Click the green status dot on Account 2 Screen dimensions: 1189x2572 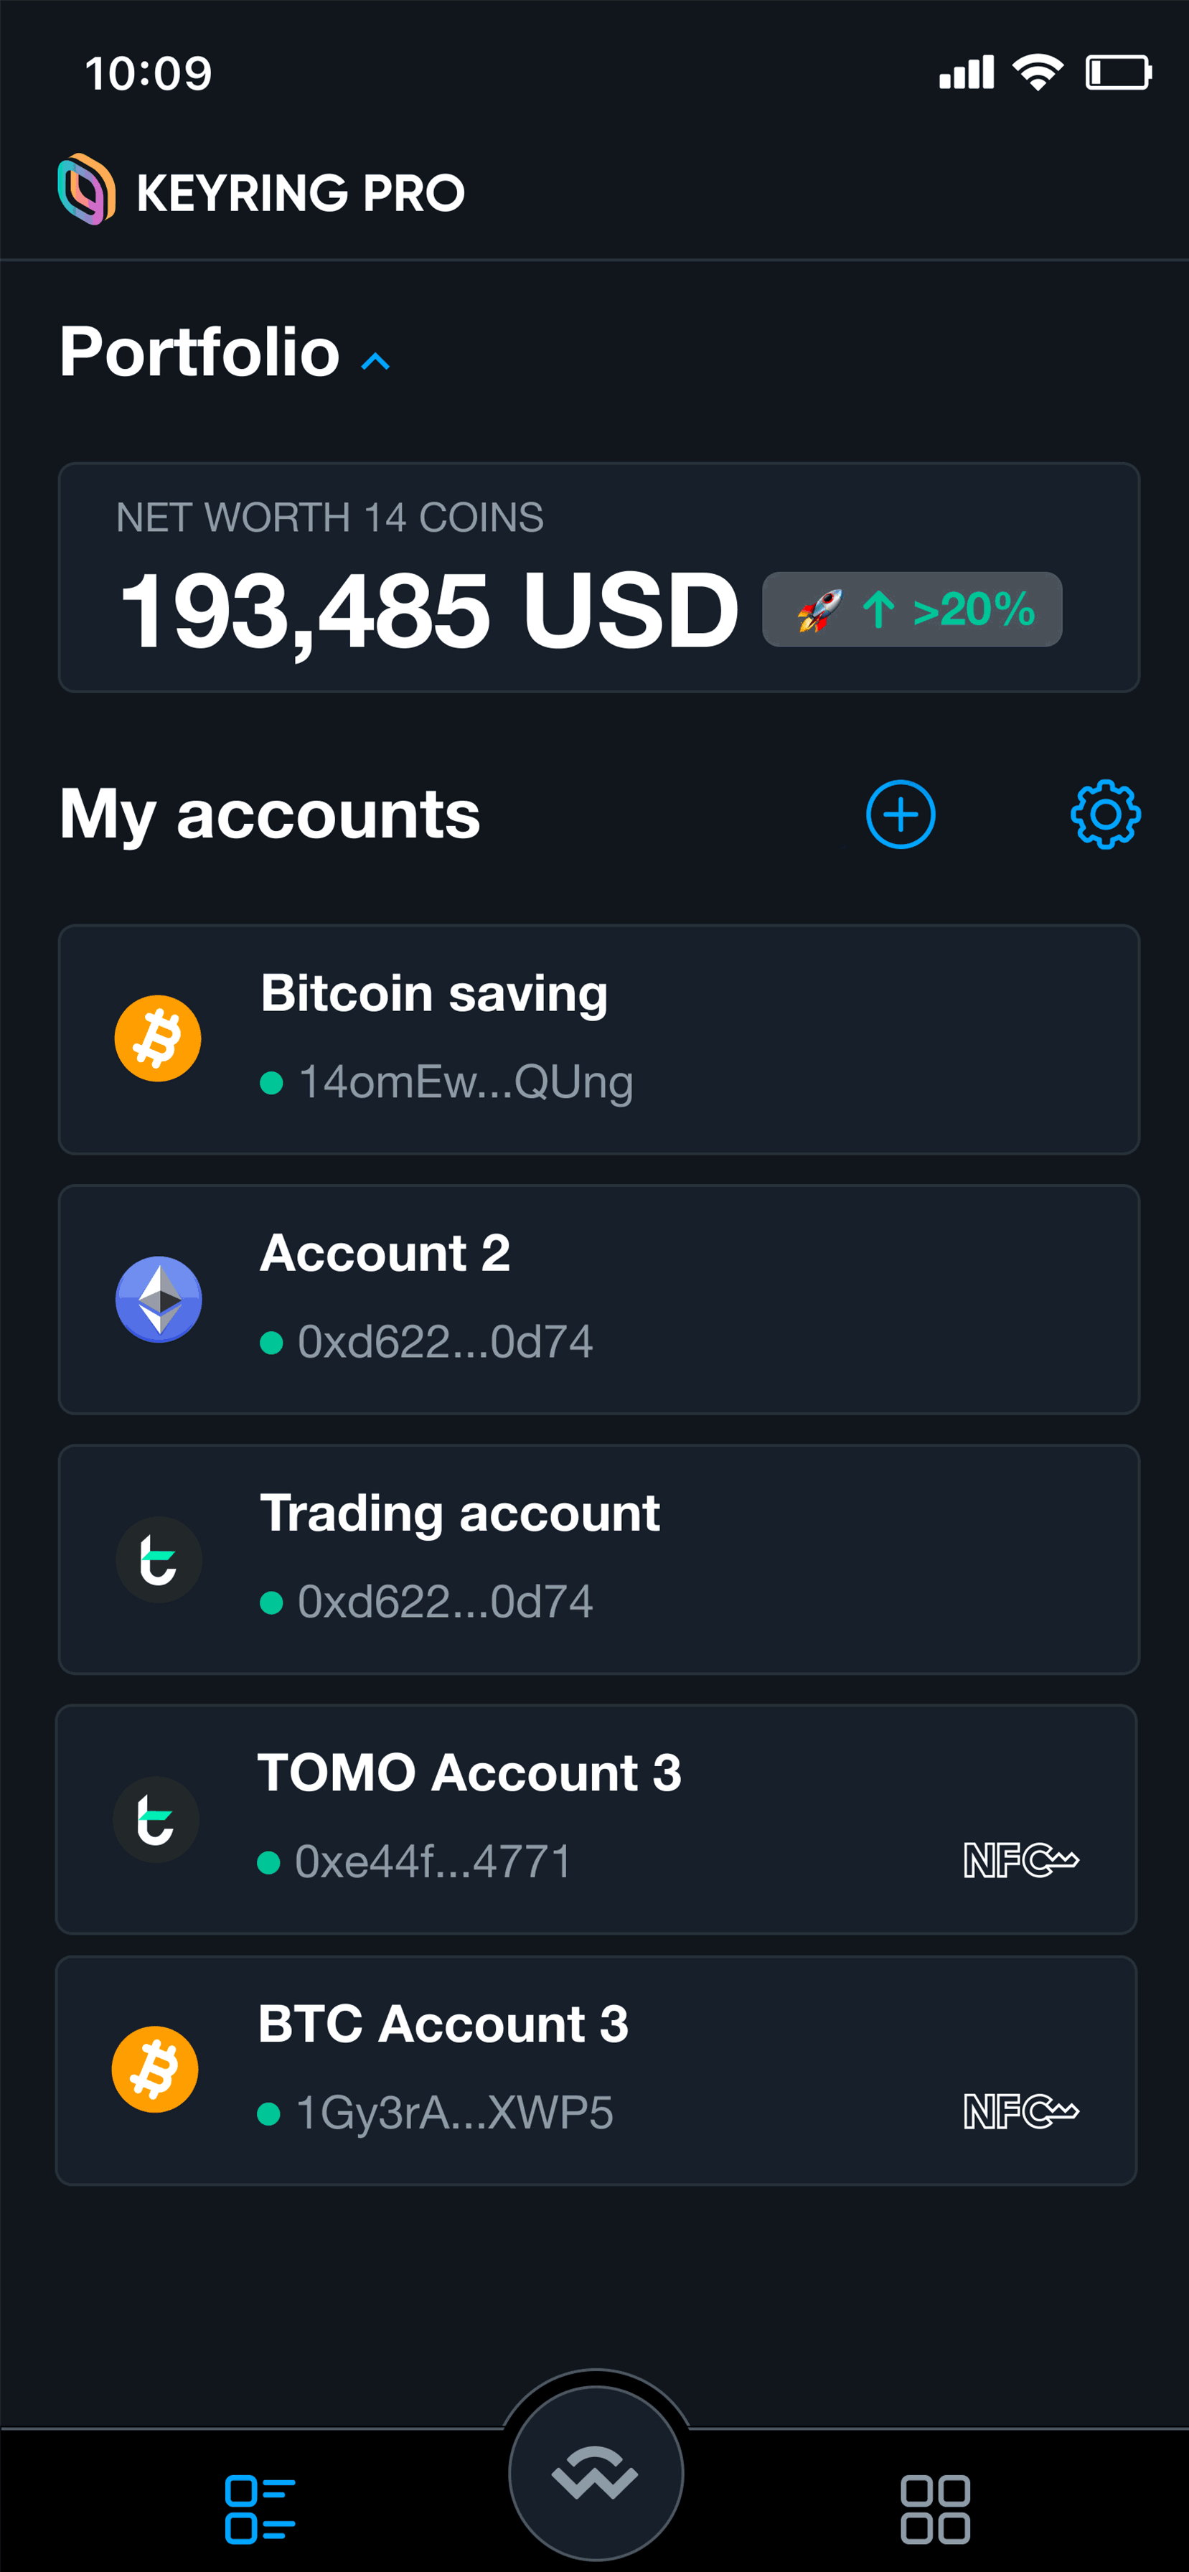click(x=273, y=1343)
